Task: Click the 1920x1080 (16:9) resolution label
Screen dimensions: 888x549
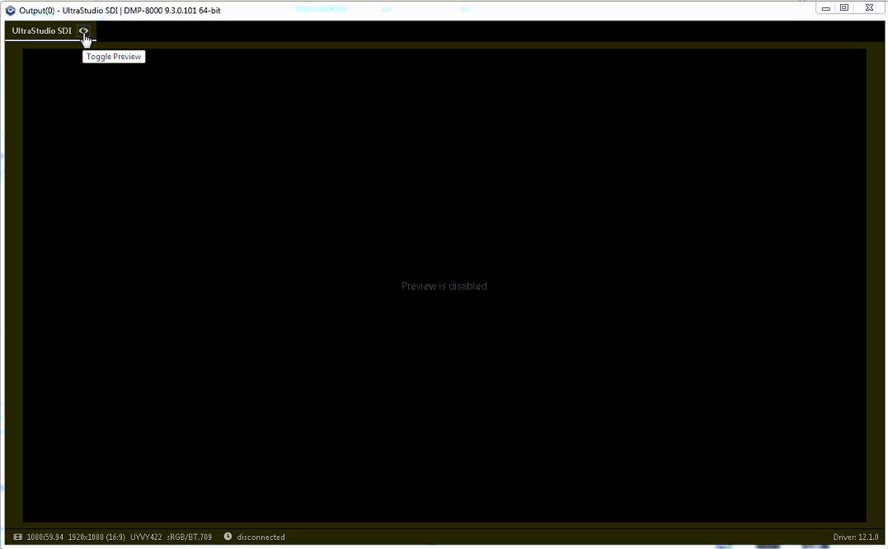Action: tap(96, 537)
